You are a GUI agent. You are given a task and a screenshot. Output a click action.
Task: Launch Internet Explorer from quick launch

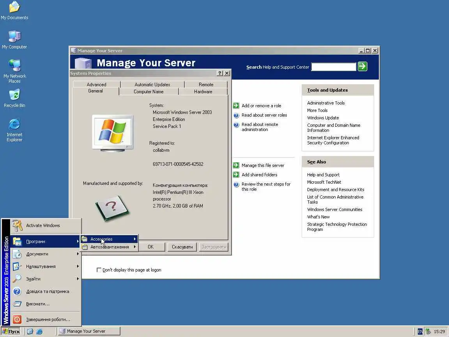pos(39,331)
